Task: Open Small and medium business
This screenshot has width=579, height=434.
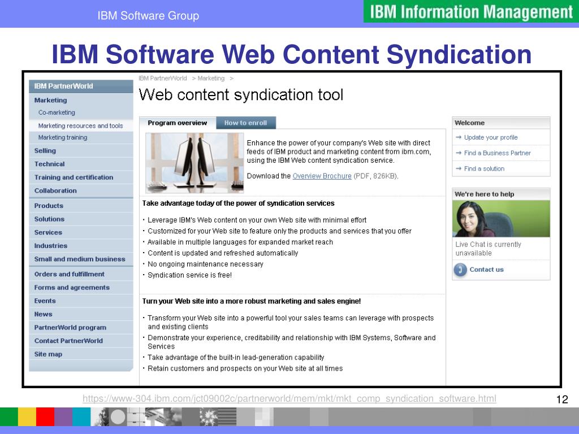Action: click(x=81, y=259)
